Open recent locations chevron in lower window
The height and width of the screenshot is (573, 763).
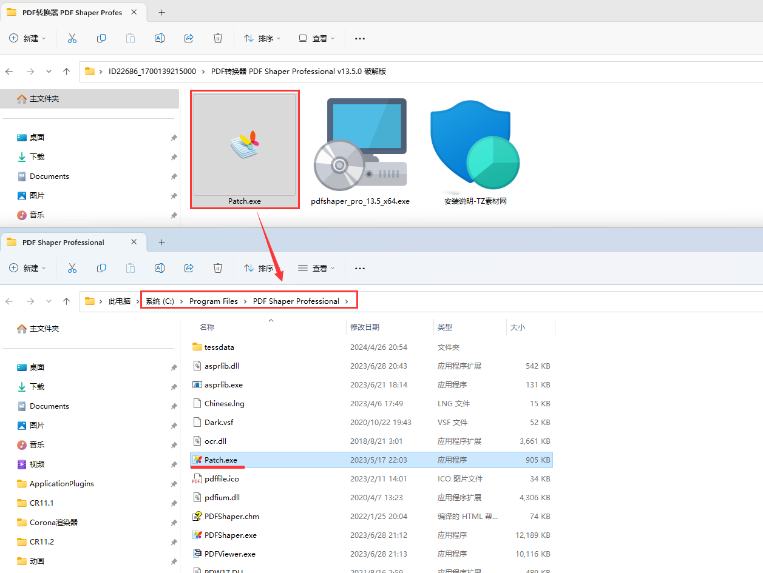(49, 301)
